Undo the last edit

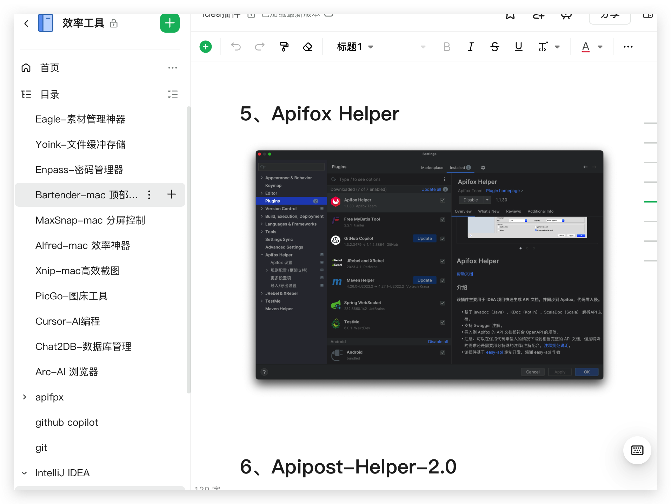[236, 47]
